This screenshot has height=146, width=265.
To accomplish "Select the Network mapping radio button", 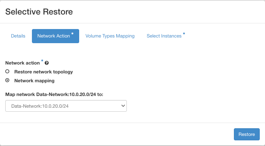I will [7, 80].
